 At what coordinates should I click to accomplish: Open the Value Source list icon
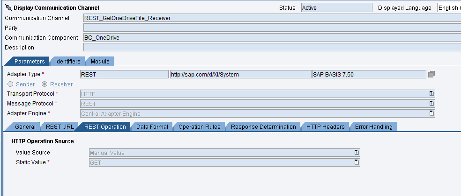pos(357,152)
